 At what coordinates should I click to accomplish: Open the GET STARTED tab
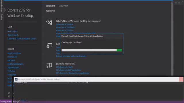tap(51, 6)
